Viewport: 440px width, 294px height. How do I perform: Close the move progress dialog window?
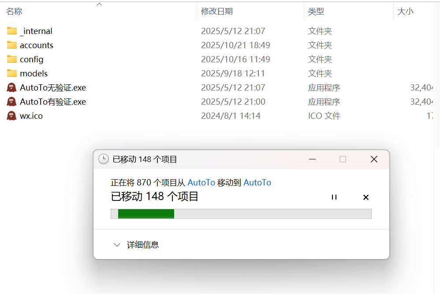[374, 159]
